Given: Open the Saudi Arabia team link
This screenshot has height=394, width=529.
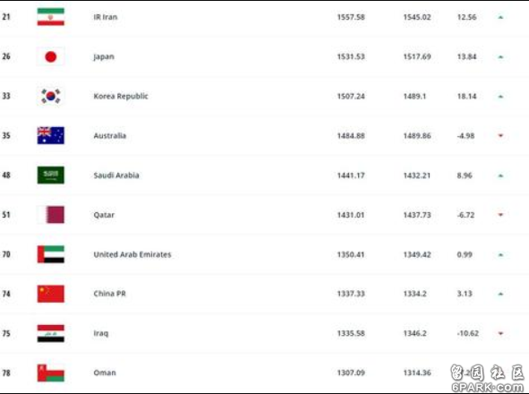Looking at the screenshot, I should [x=116, y=176].
